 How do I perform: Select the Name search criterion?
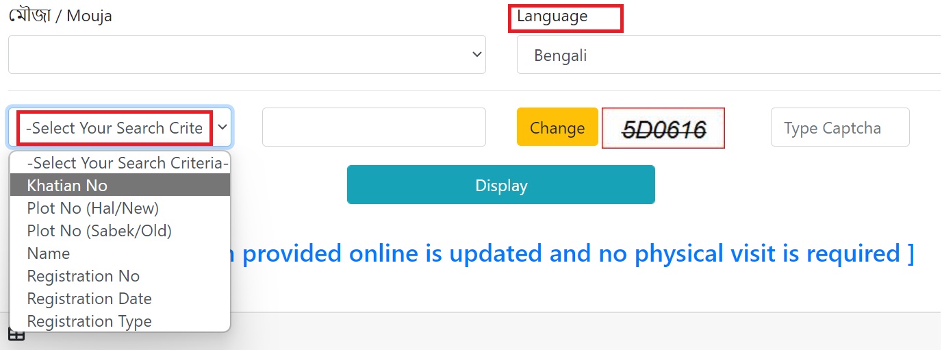point(49,253)
